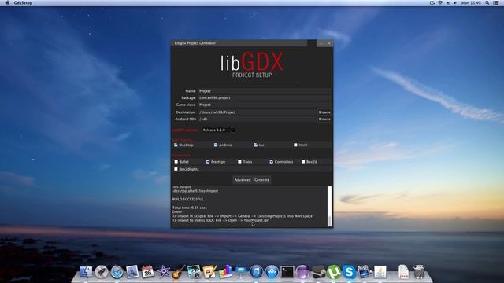504x283 pixels.
Task: Launch Keynote podium icon in dock
Action: [x=241, y=272]
